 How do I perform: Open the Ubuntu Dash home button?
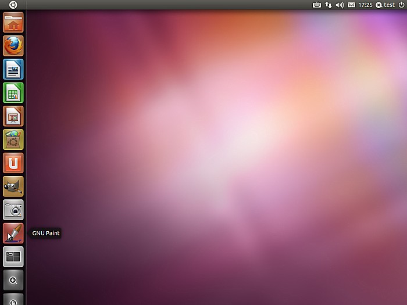coord(13,5)
